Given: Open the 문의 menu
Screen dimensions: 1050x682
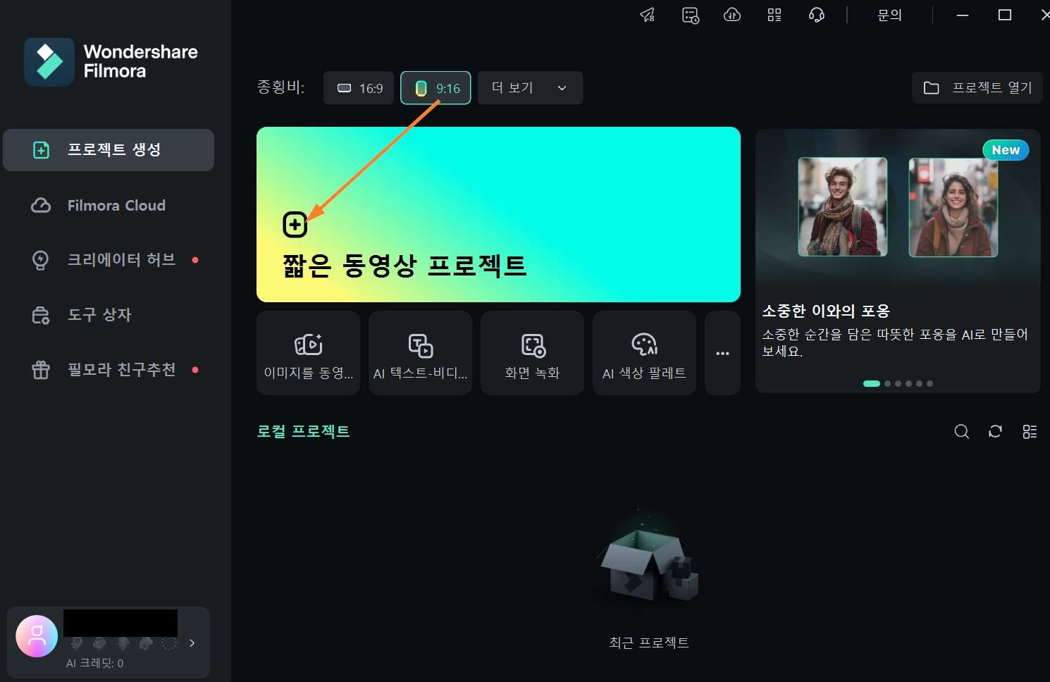Looking at the screenshot, I should pos(889,15).
